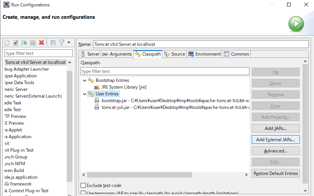The height and width of the screenshot is (196, 314).
Task: Open the Environment tab
Action: (204, 54)
